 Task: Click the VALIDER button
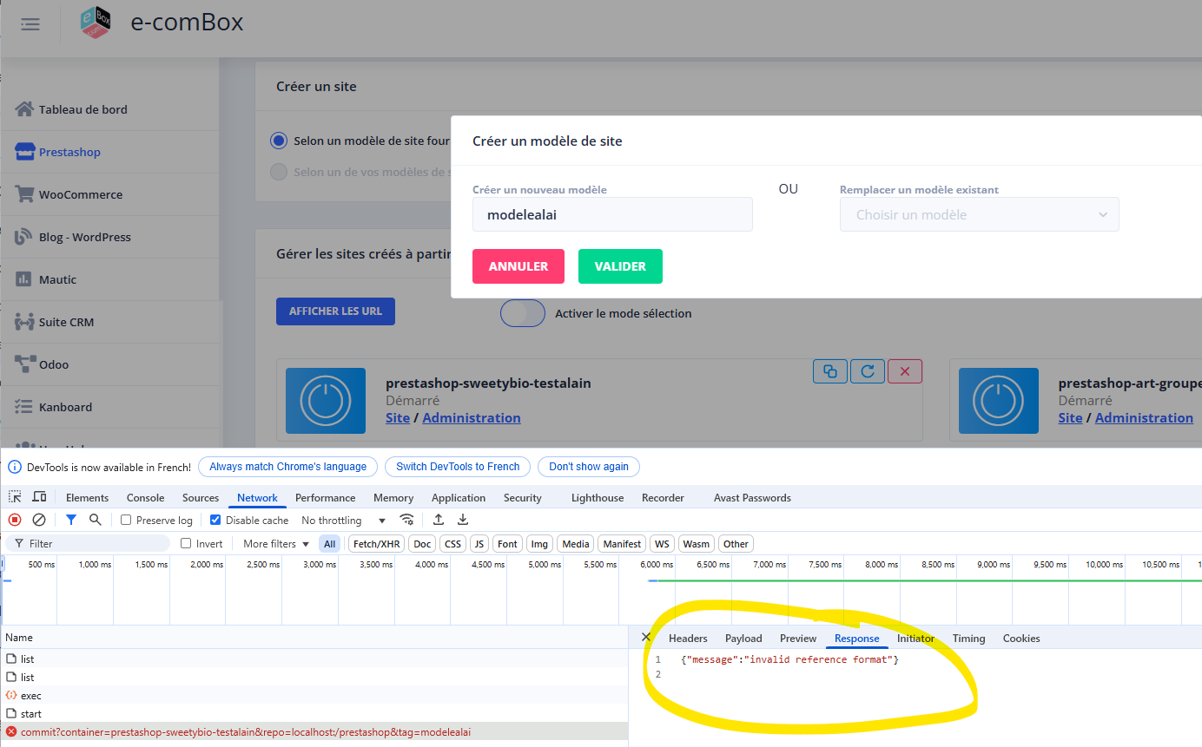[x=620, y=266]
